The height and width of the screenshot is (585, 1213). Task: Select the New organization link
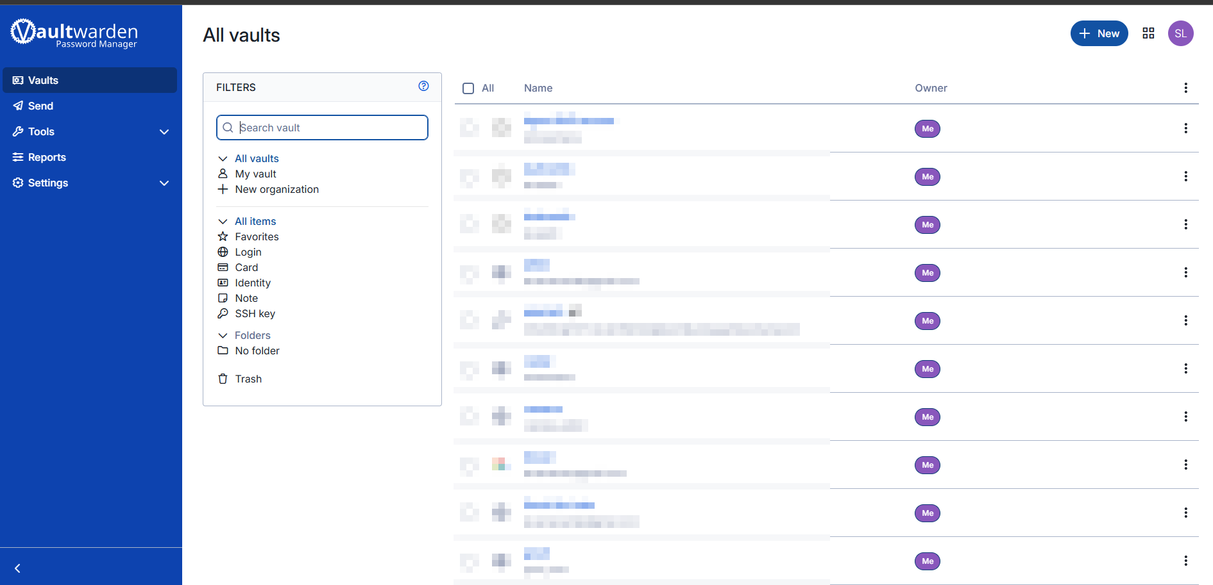coord(276,189)
